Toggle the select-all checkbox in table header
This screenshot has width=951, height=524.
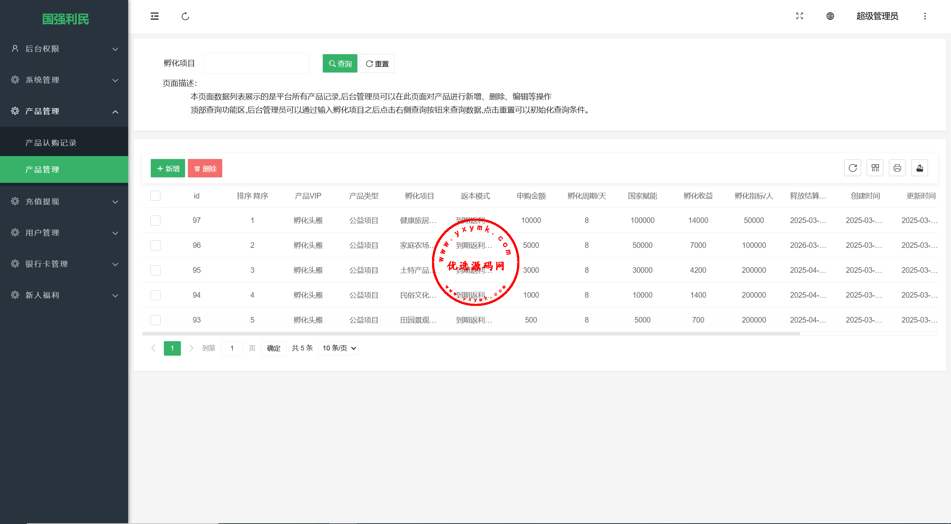(x=155, y=195)
